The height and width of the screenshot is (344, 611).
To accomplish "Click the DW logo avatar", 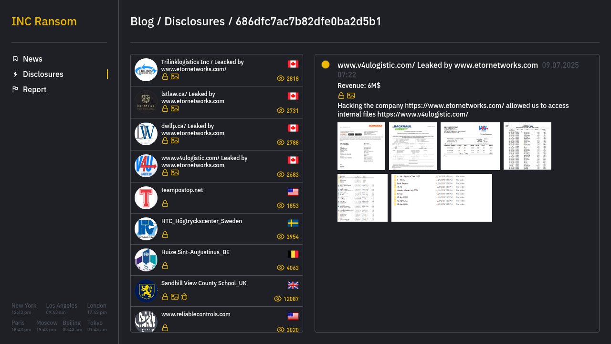I will 146,134.
